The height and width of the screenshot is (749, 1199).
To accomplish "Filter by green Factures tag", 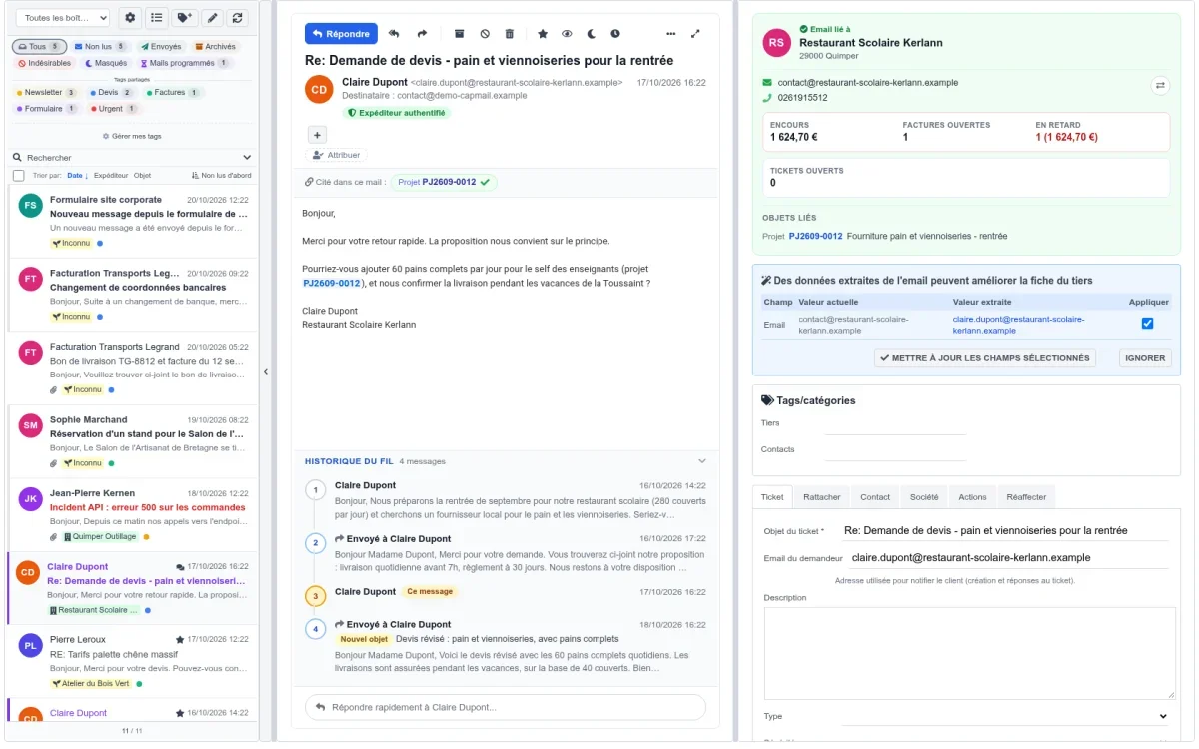I will pyautogui.click(x=173, y=93).
